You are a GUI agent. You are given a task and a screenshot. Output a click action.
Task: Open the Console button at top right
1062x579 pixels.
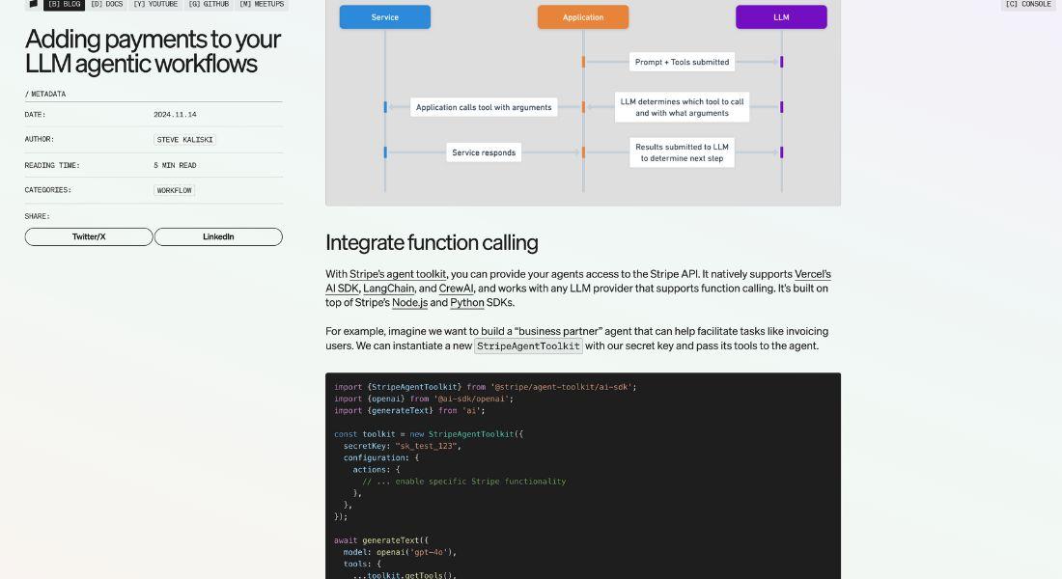1027,4
